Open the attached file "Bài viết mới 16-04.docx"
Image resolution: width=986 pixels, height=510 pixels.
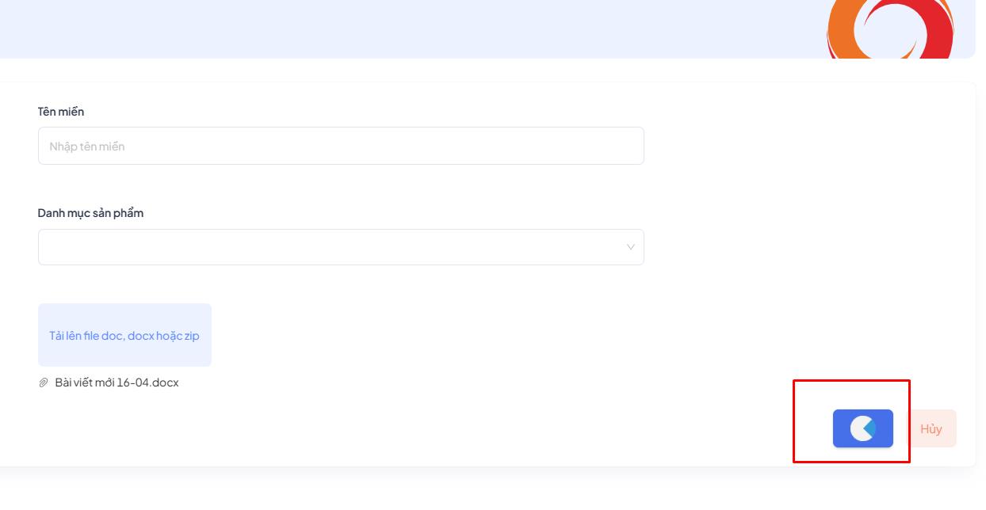click(117, 382)
